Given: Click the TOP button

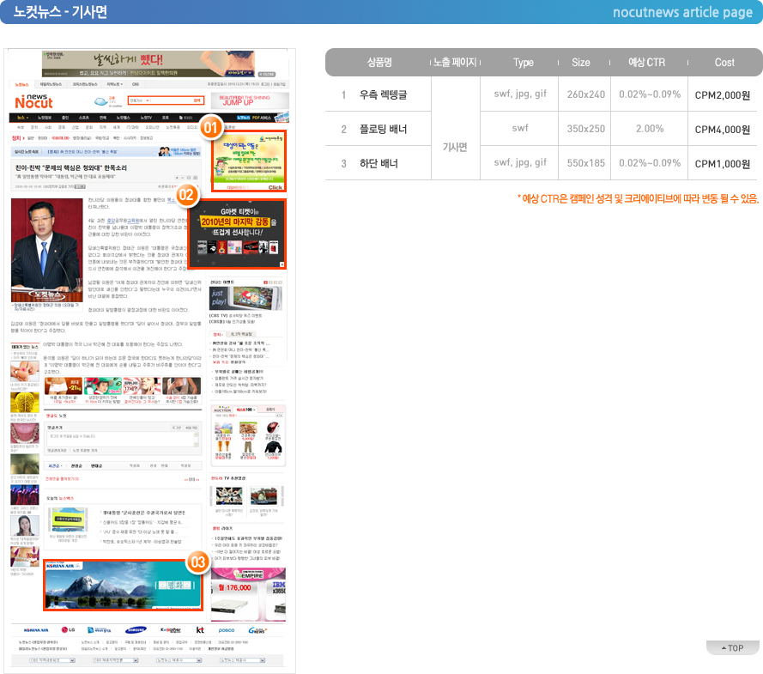Looking at the screenshot, I should point(732,647).
